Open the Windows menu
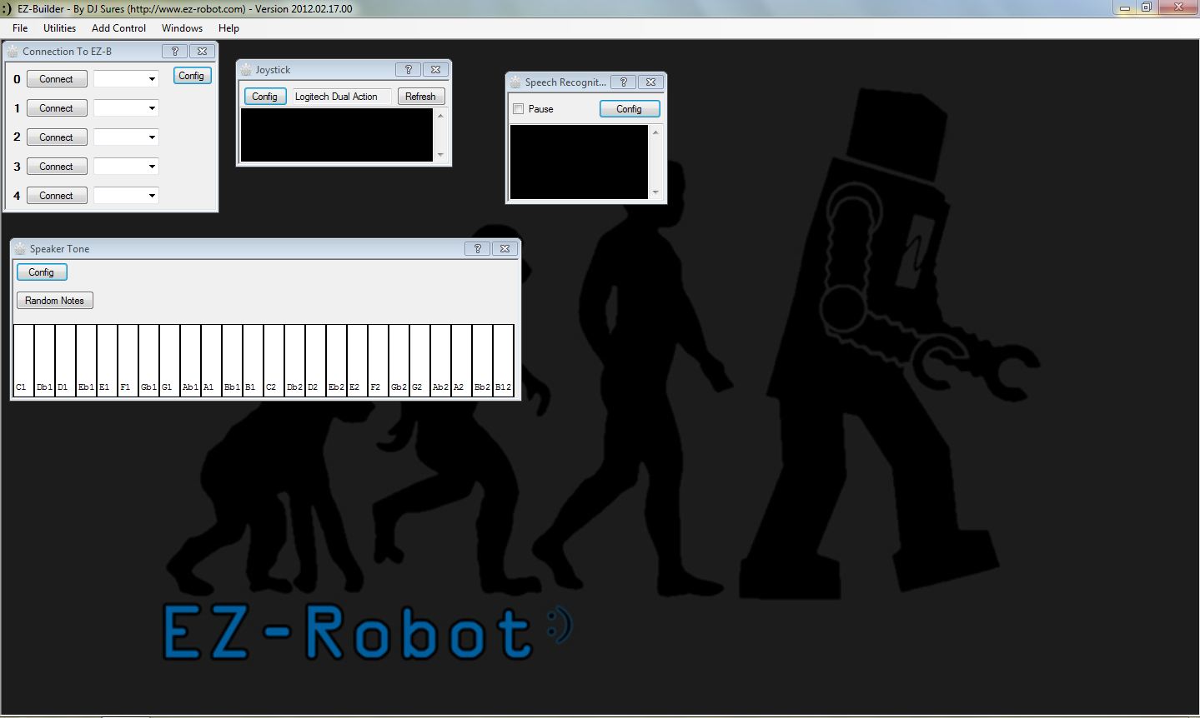The height and width of the screenshot is (718, 1200). [183, 28]
